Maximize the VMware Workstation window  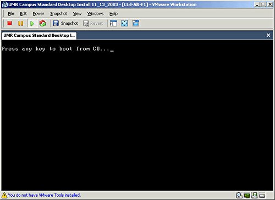click(x=263, y=4)
